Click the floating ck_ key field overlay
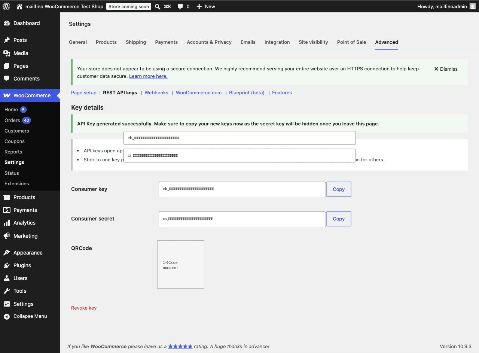 click(x=239, y=138)
